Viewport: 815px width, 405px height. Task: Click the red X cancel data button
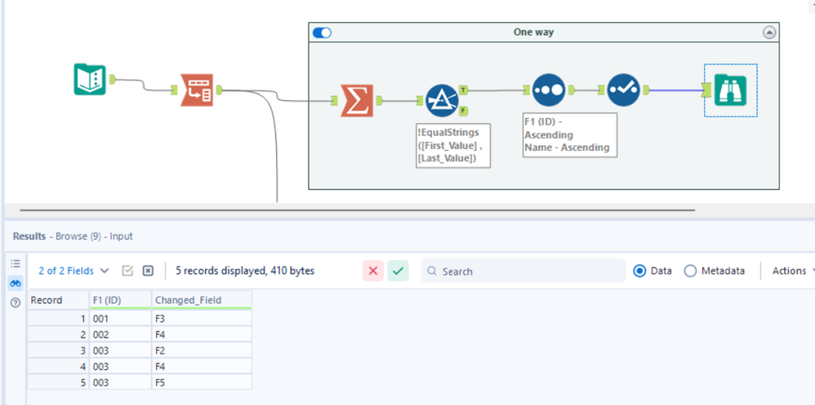372,271
